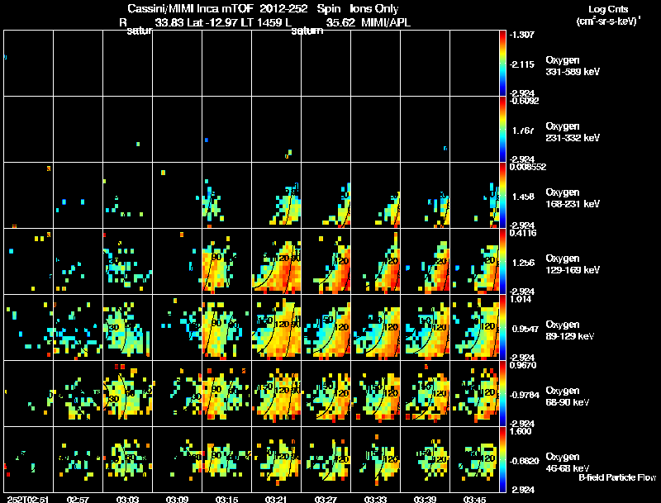The height and width of the screenshot is (503, 661).
Task: Select the 68-90 keV panel at 03:27
Action: coord(326,394)
